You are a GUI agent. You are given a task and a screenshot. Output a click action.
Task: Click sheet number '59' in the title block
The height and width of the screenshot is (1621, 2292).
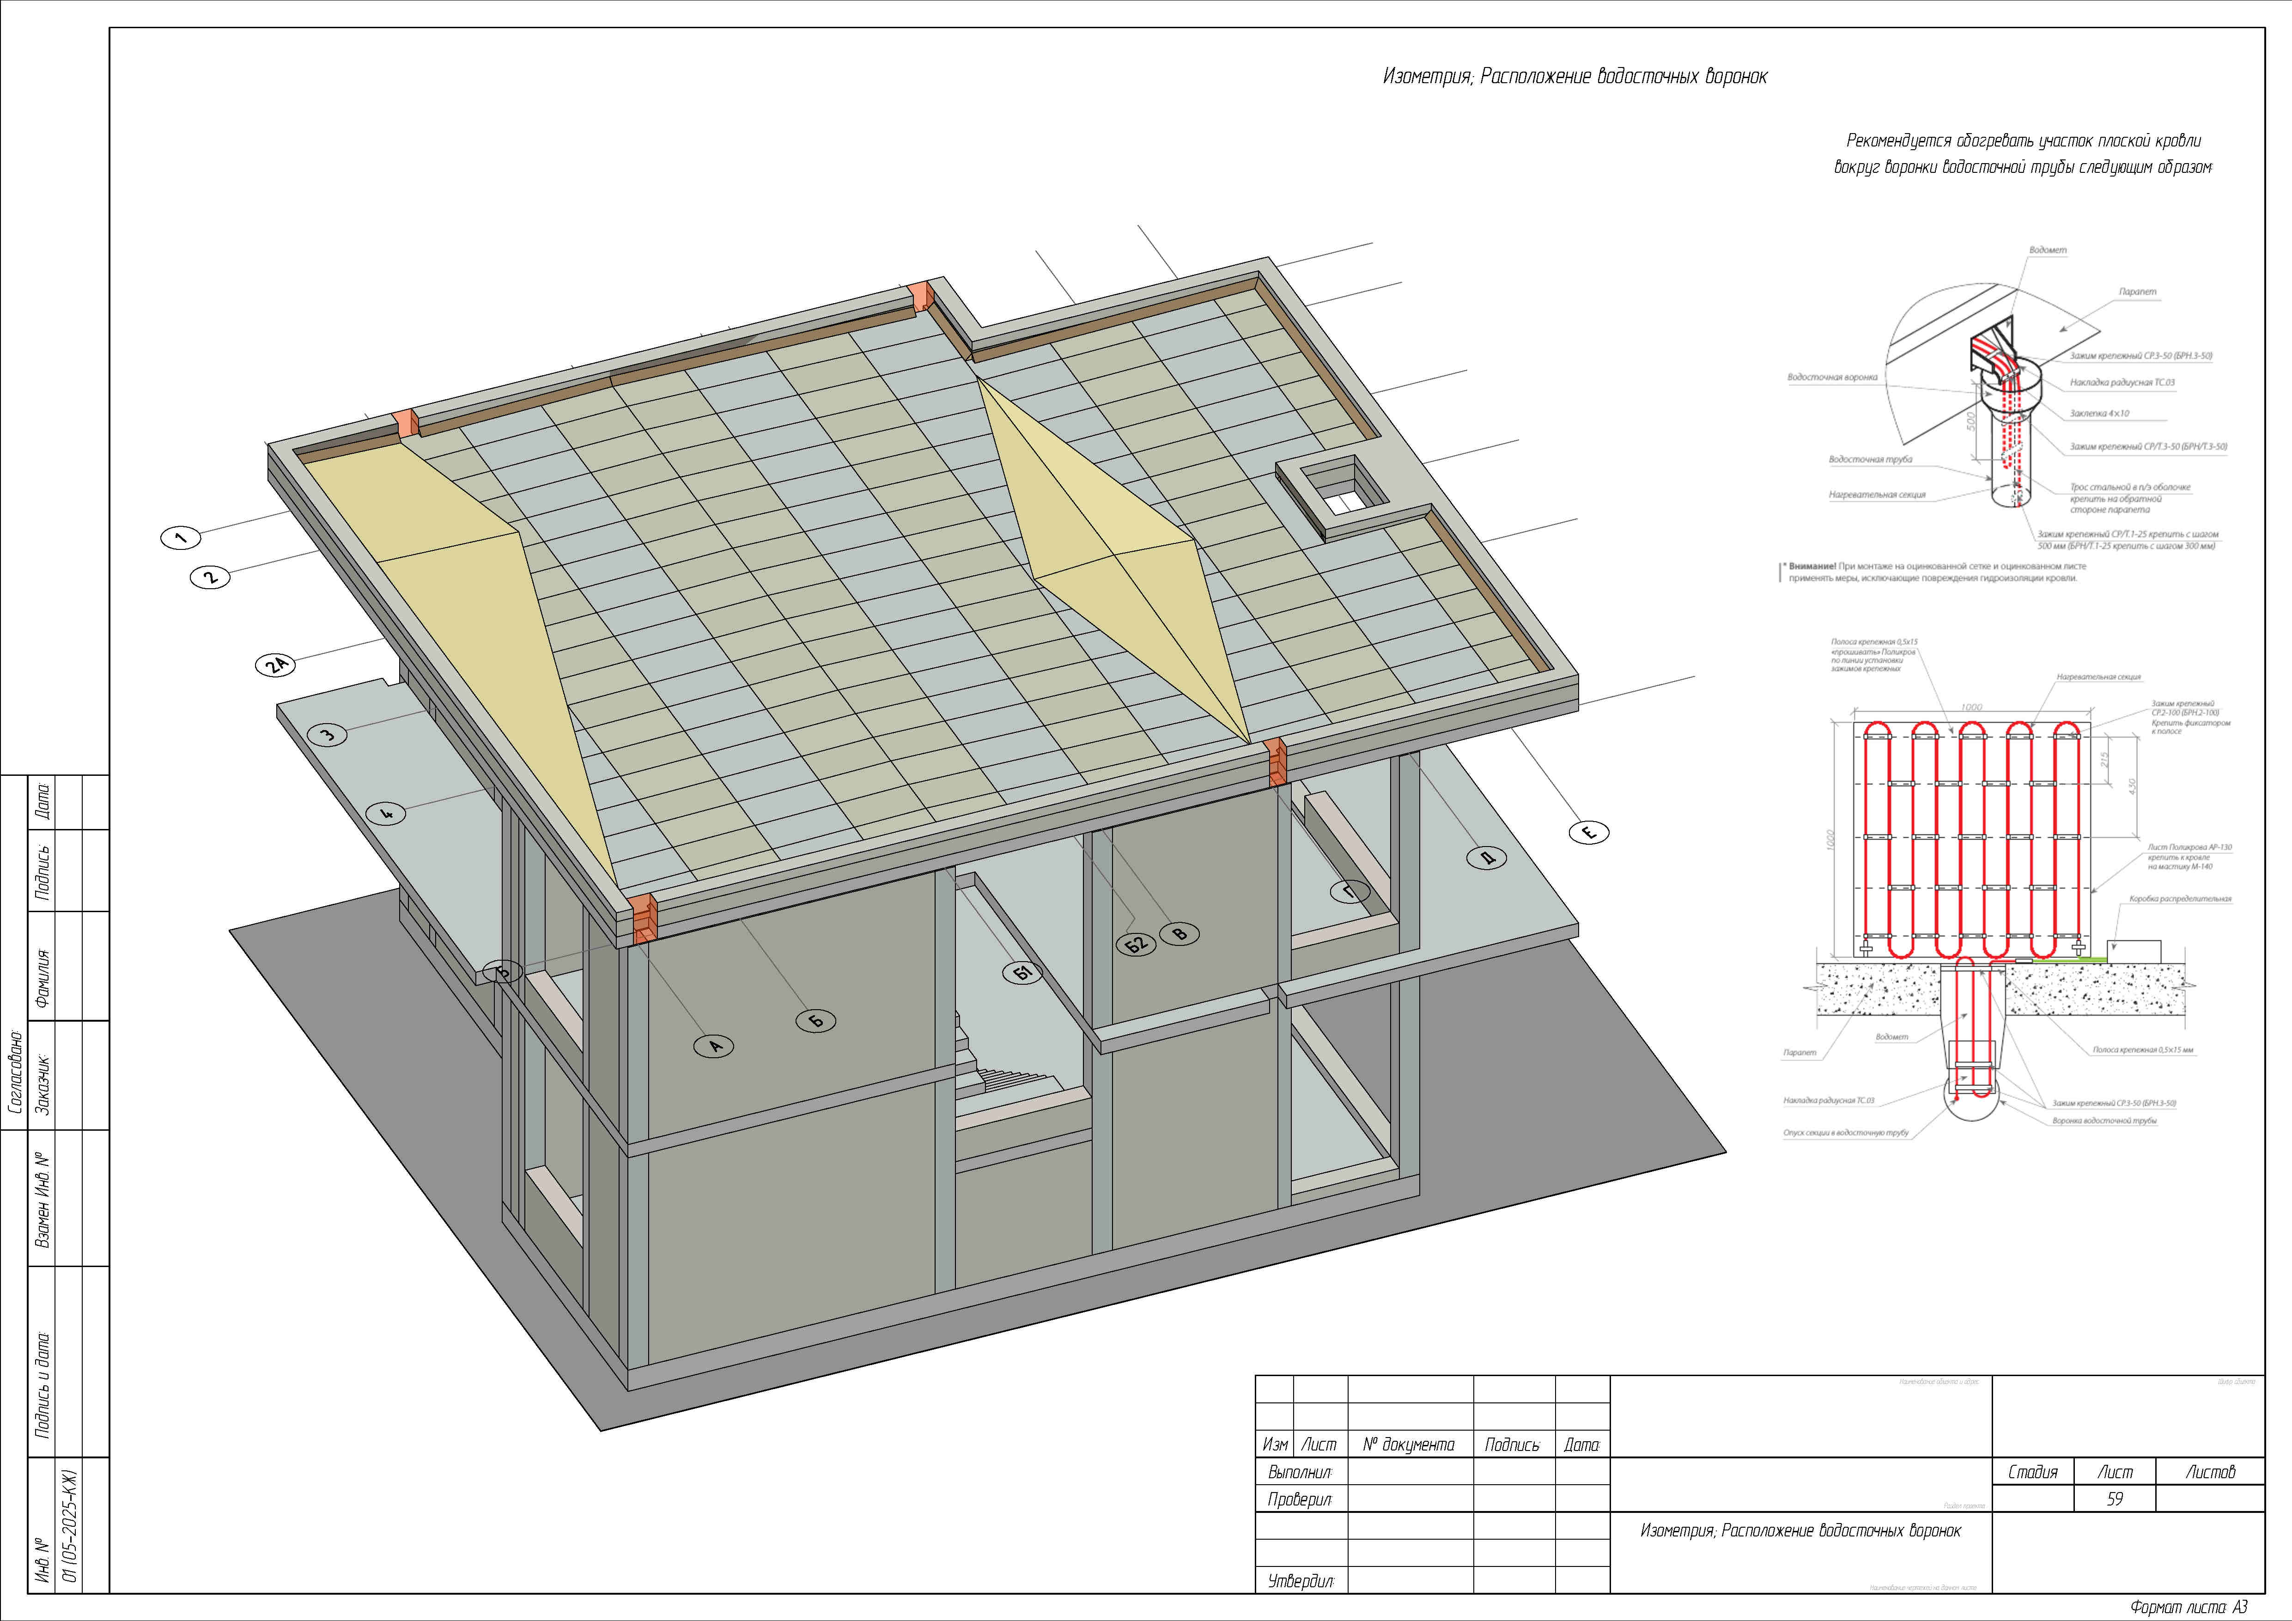[x=2114, y=1499]
